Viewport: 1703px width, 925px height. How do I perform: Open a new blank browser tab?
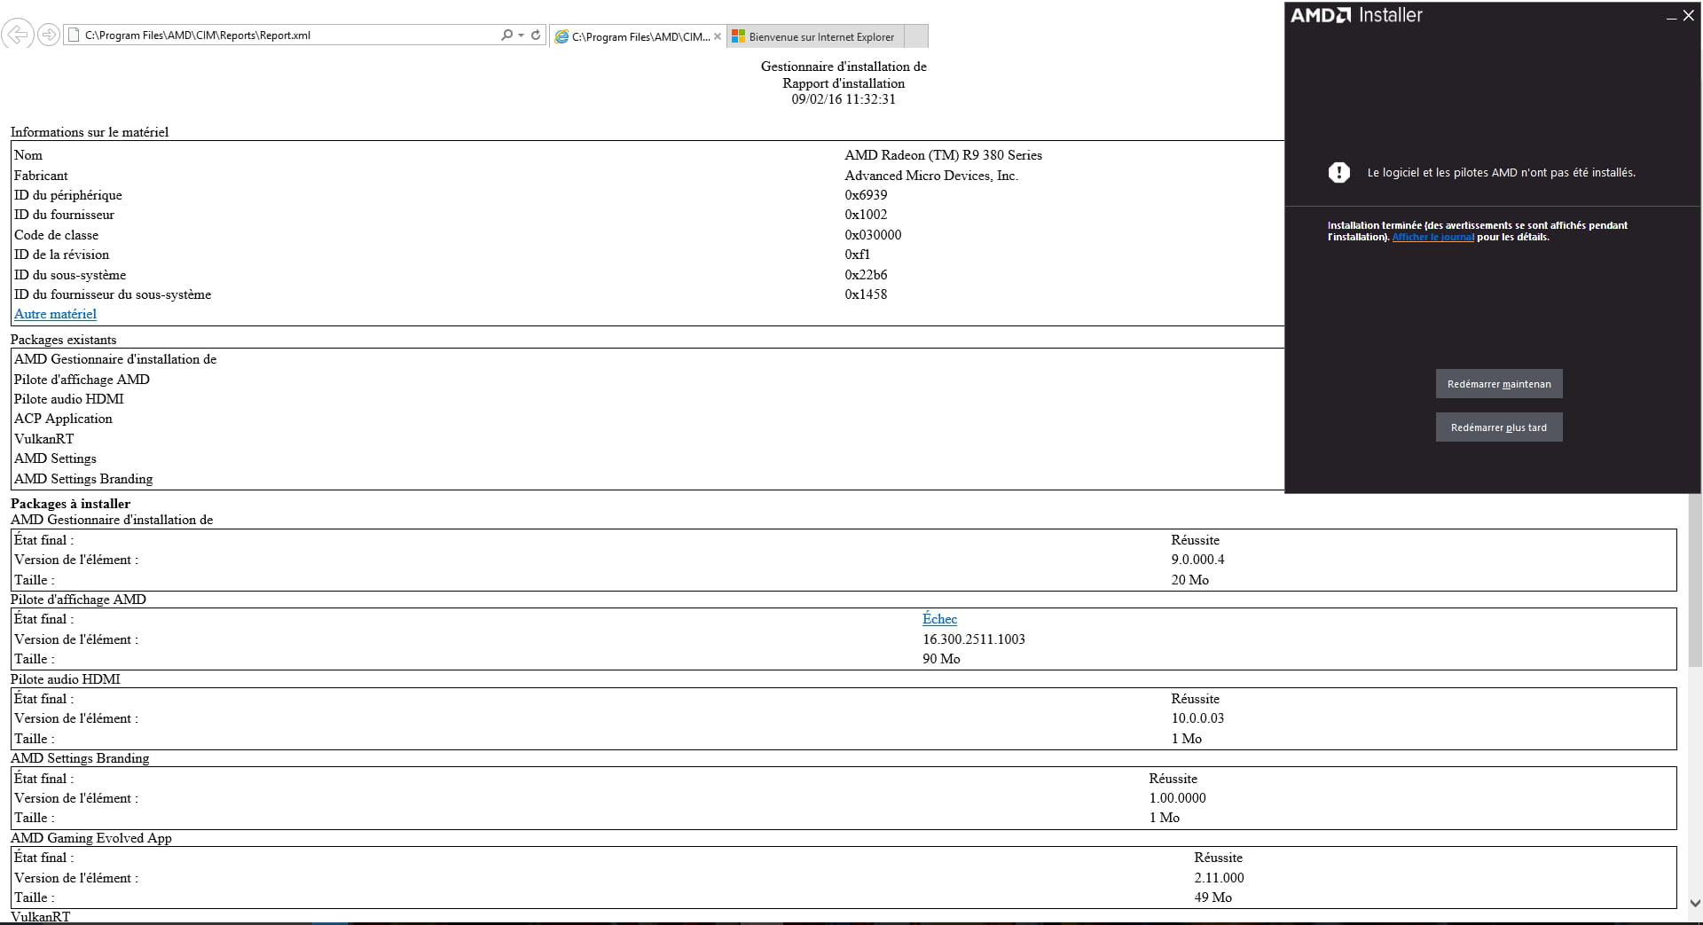tap(916, 36)
